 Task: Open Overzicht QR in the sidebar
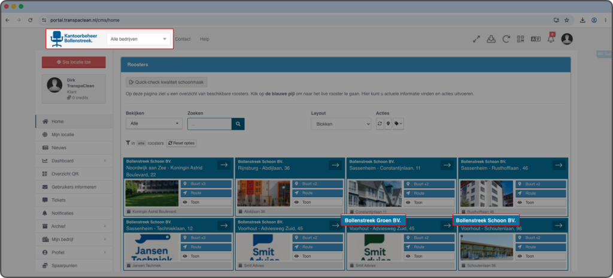[x=74, y=174]
